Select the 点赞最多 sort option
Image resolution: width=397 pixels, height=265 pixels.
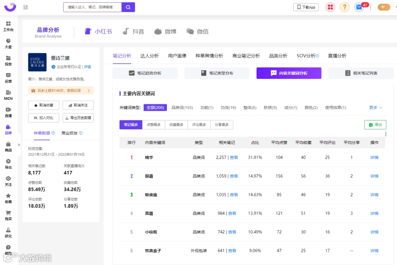[x=153, y=125]
